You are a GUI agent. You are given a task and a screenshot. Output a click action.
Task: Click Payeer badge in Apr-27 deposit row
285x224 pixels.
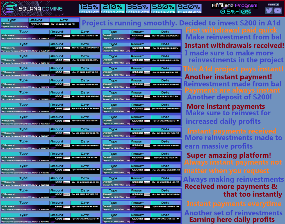(x=147, y=182)
